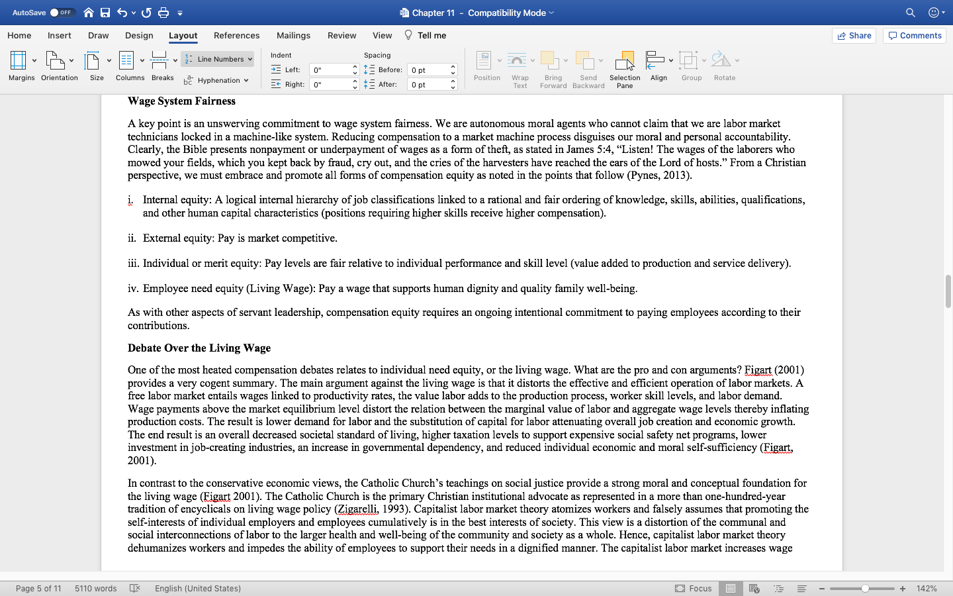Open Wrap Text options
Screen dimensions: 953x596
520,69
